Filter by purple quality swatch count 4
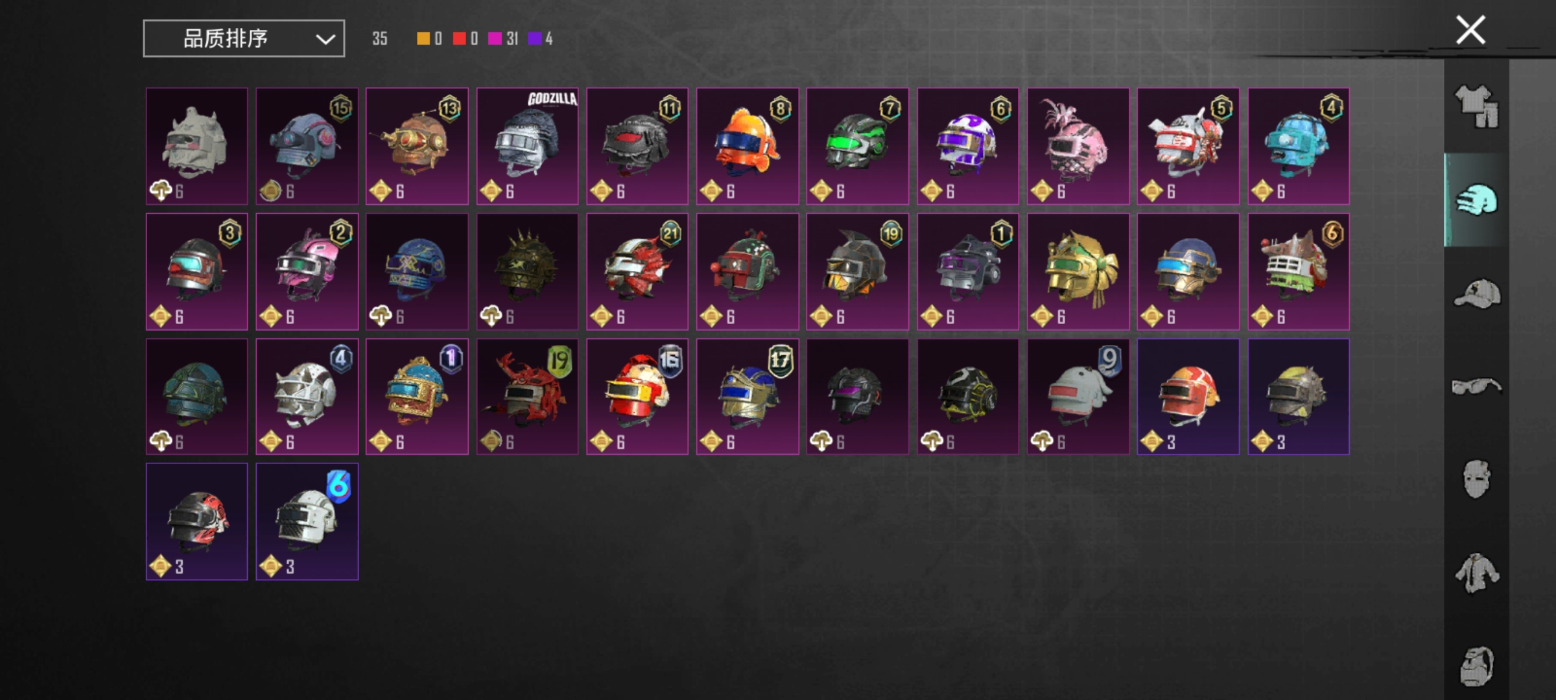 541,39
